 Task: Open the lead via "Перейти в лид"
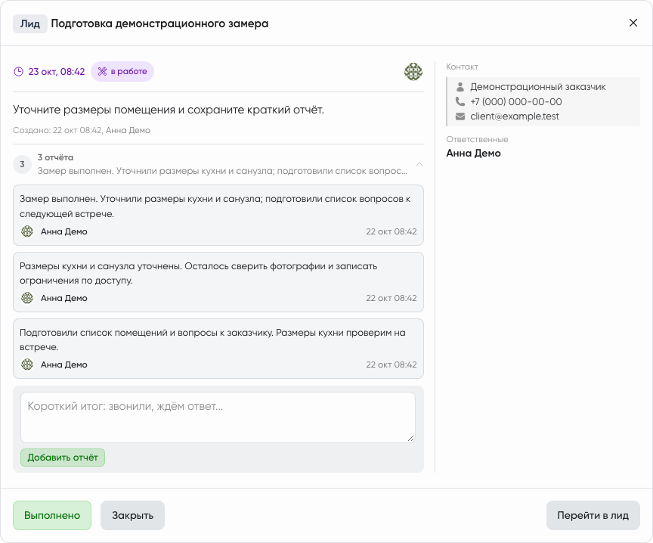[593, 516]
